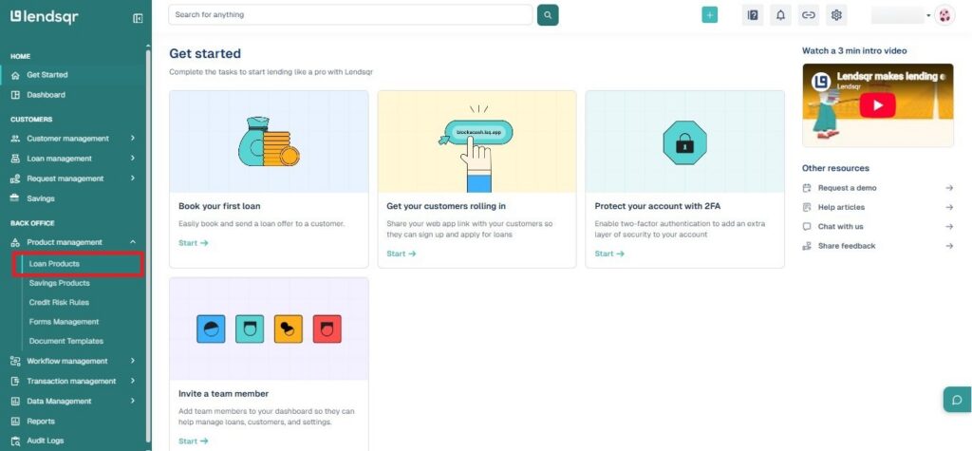Screen dimensions: 972x451
Task: Select Savings Products submenu item
Action: click(60, 283)
